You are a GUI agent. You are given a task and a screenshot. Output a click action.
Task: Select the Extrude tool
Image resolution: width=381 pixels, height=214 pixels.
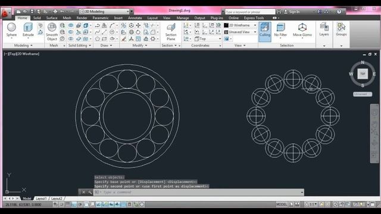click(x=28, y=30)
